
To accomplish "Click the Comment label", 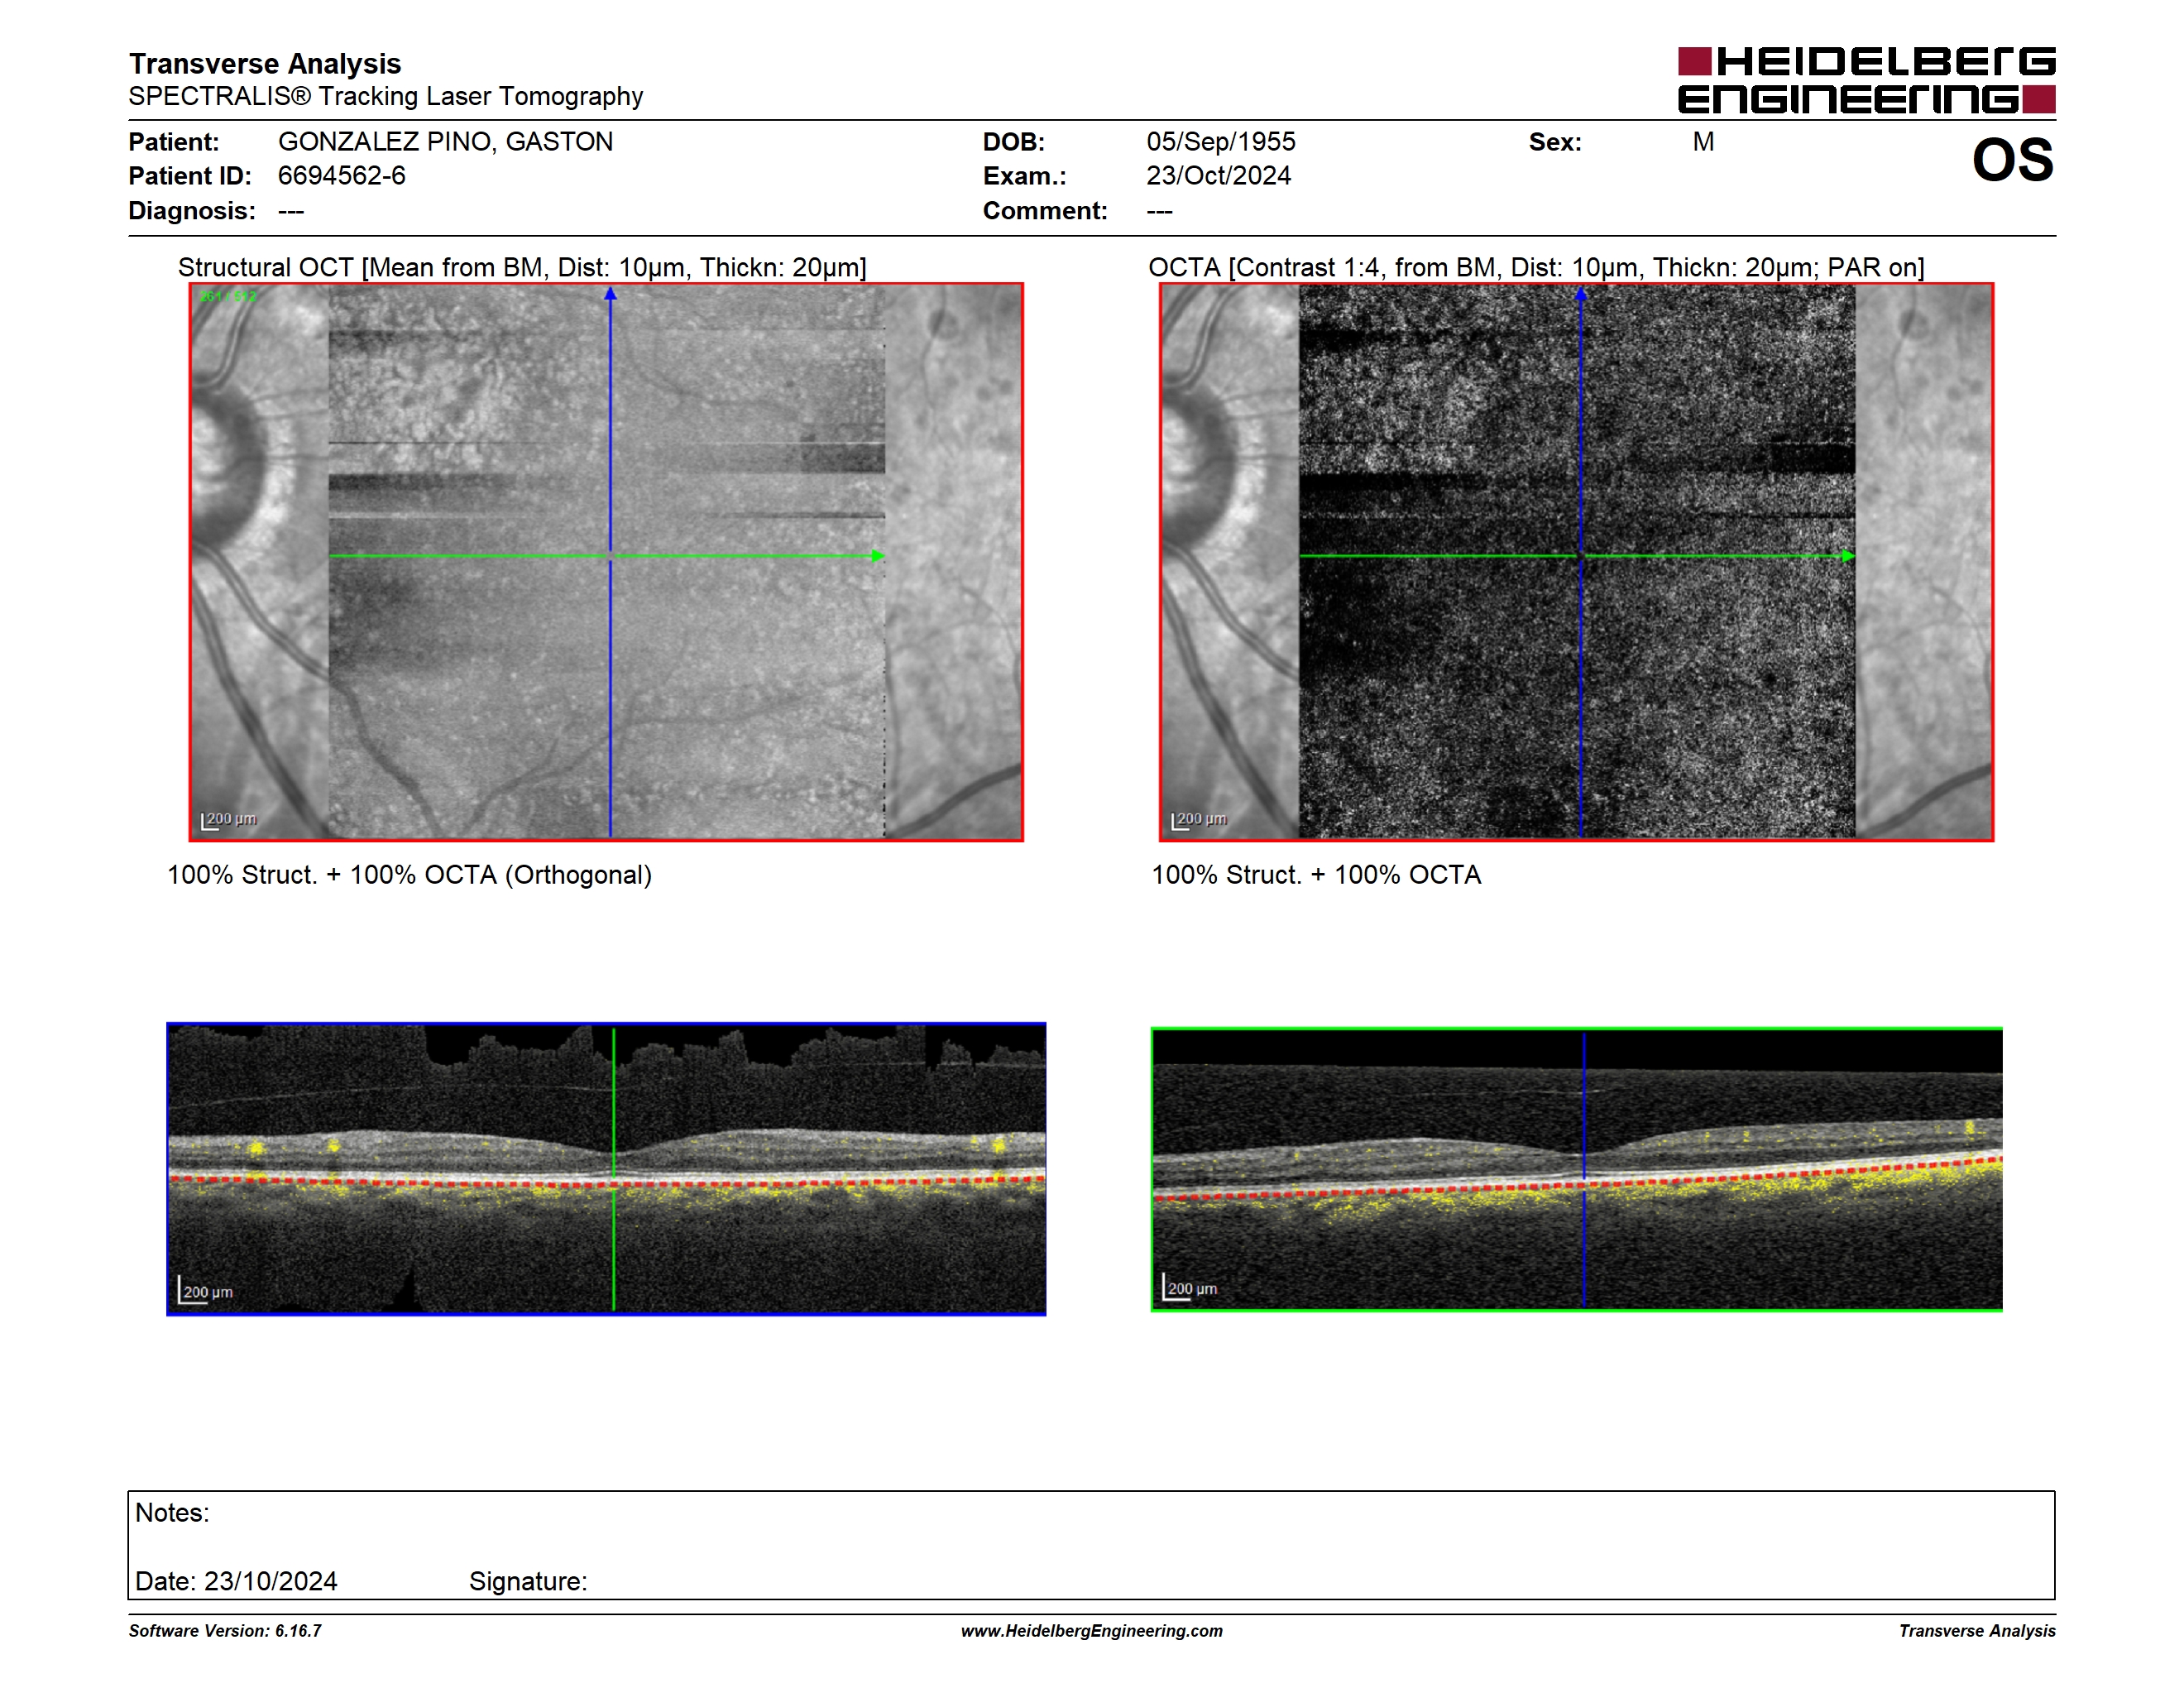I will [x=1045, y=211].
